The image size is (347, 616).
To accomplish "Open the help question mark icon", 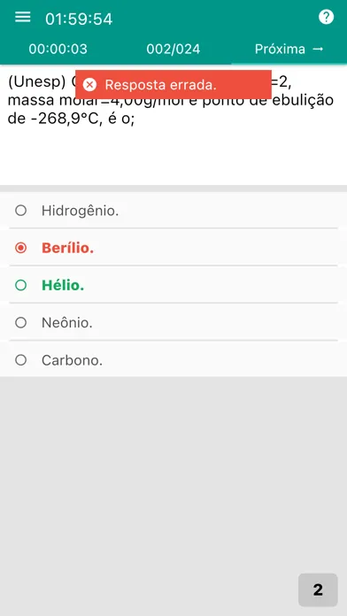I will tap(326, 17).
